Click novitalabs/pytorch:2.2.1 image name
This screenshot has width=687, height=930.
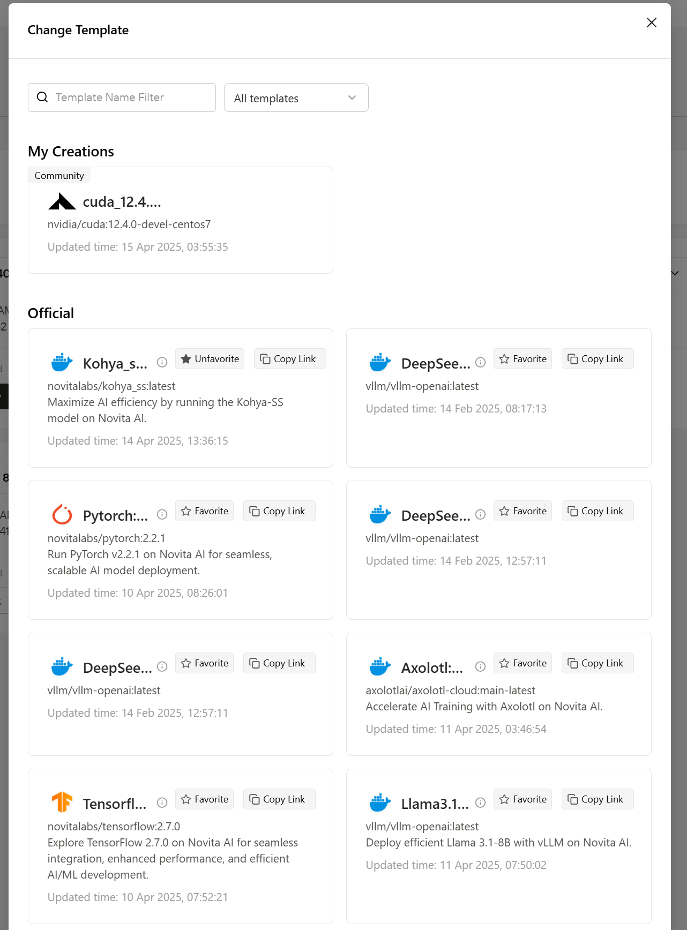coord(106,538)
